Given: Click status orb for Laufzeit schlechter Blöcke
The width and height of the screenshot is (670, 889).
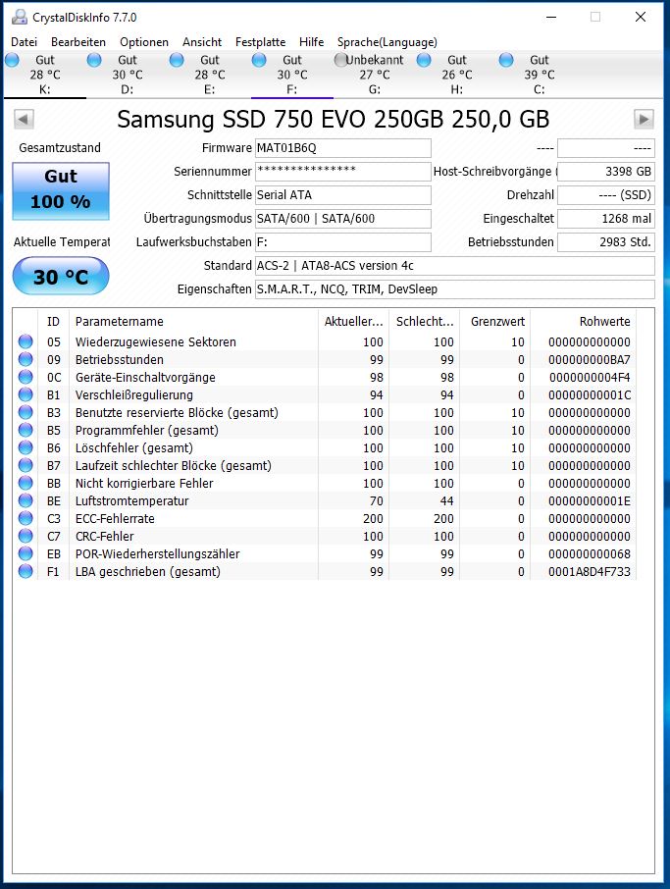Looking at the screenshot, I should (x=26, y=465).
